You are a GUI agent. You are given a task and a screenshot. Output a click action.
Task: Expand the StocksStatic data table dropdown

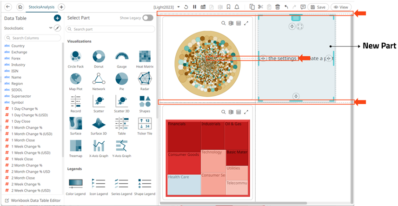[51, 28]
